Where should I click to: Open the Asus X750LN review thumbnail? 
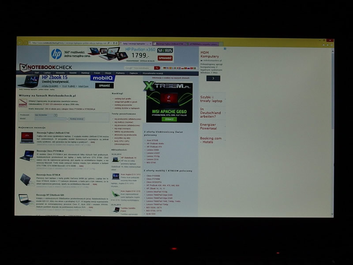27,179
